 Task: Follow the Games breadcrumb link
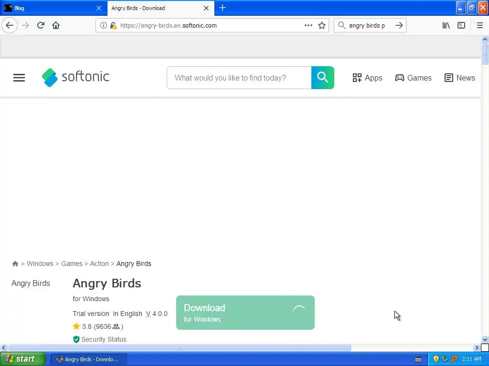72,264
